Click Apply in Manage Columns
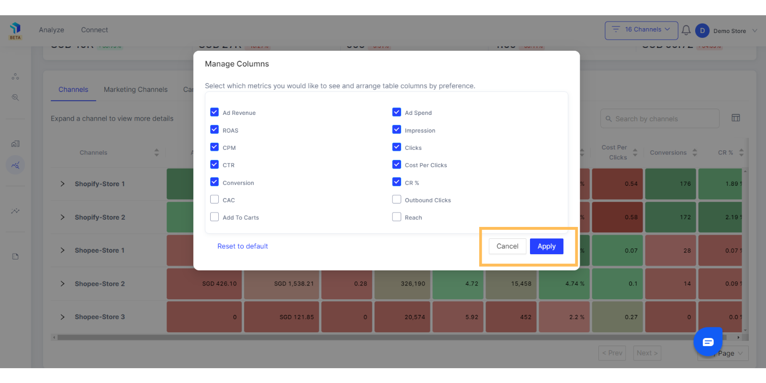The width and height of the screenshot is (766, 383). (547, 246)
